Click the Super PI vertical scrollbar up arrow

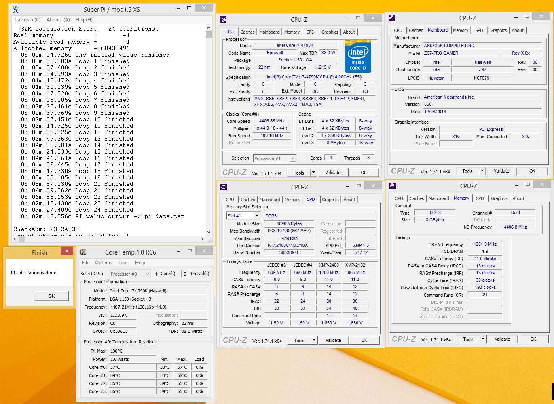click(x=209, y=27)
